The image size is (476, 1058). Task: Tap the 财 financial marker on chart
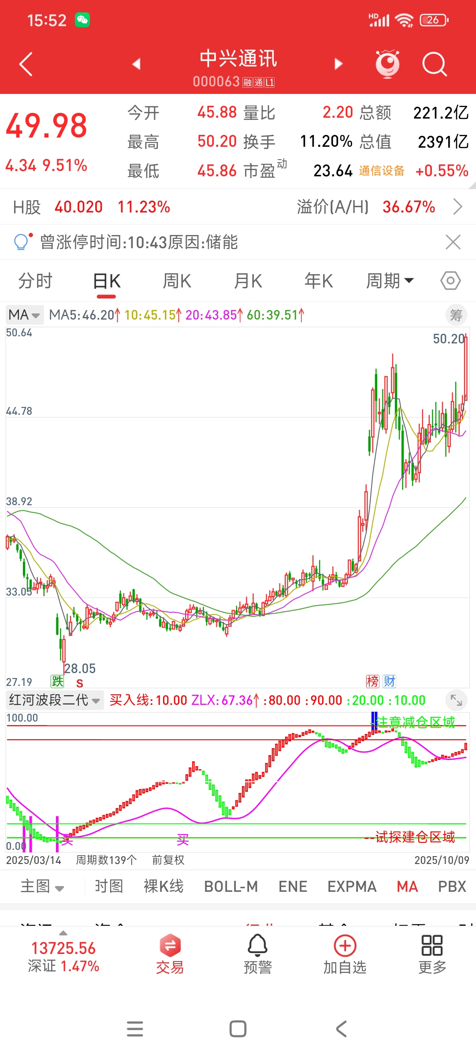click(390, 682)
